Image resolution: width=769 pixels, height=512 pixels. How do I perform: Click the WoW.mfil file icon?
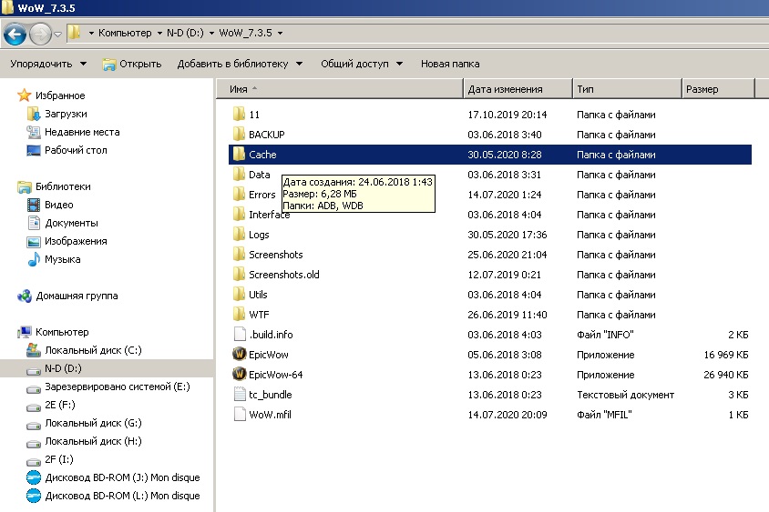pyautogui.click(x=240, y=415)
